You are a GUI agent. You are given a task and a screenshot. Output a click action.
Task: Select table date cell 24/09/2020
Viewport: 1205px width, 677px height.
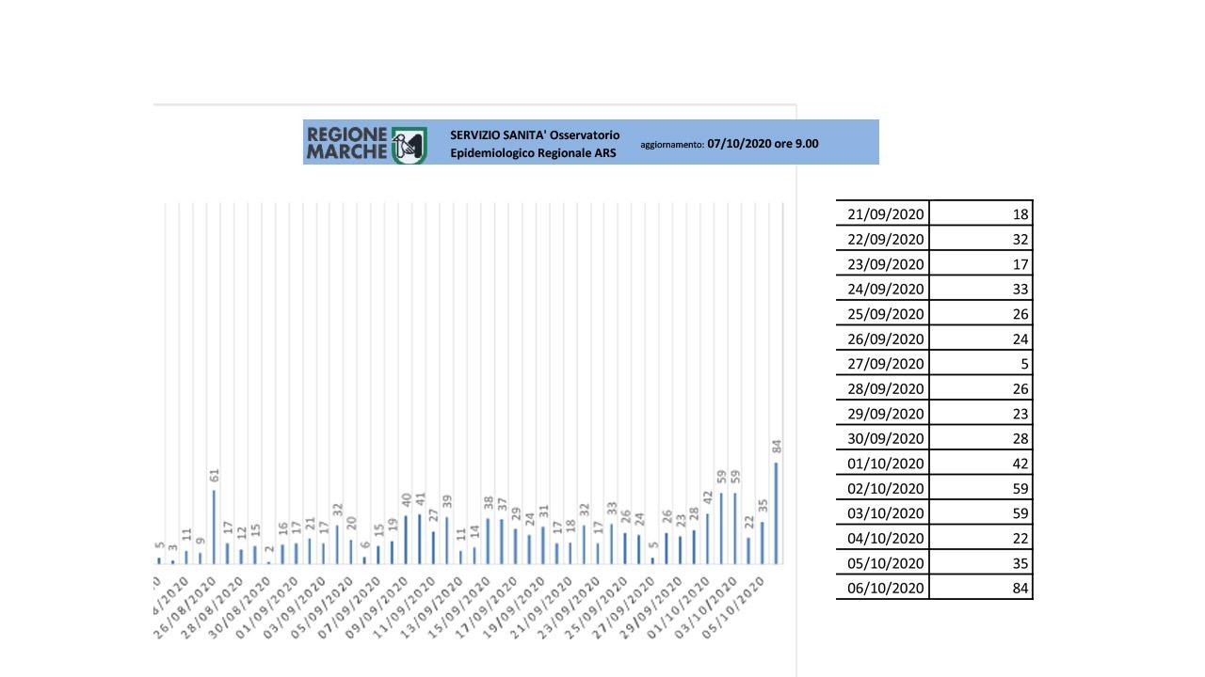[883, 289]
